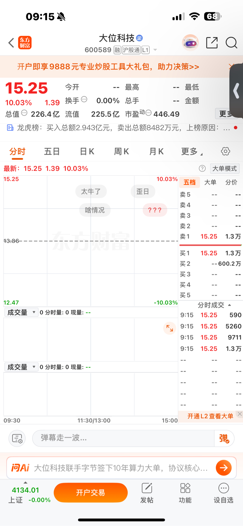Image resolution: width=243 pixels, height=526 pixels.
Task: Open the side floating panel arrow
Action: click(236, 92)
